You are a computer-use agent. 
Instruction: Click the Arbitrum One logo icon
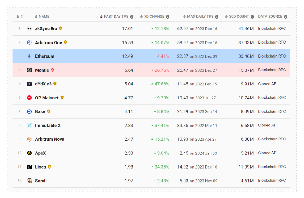pos(29,42)
